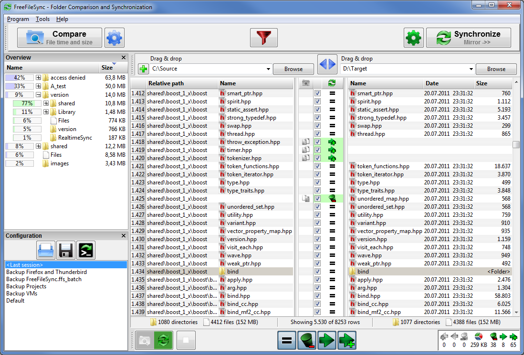
Task: Click the category column header camera icon
Action: tap(305, 83)
